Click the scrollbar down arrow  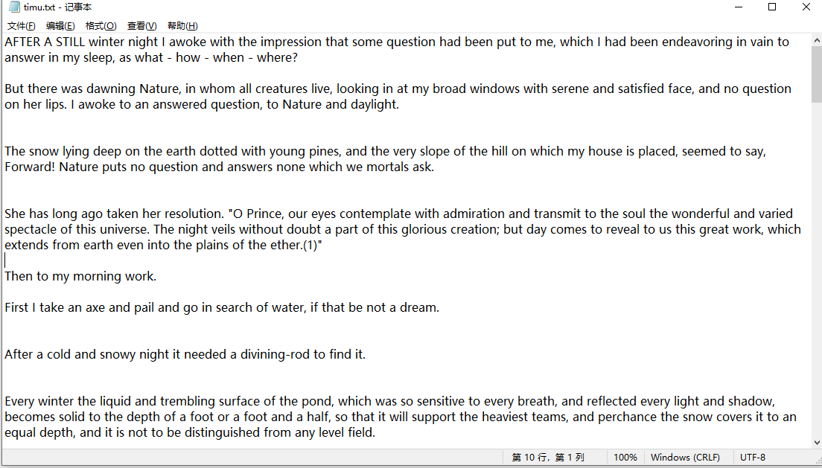coord(816,443)
